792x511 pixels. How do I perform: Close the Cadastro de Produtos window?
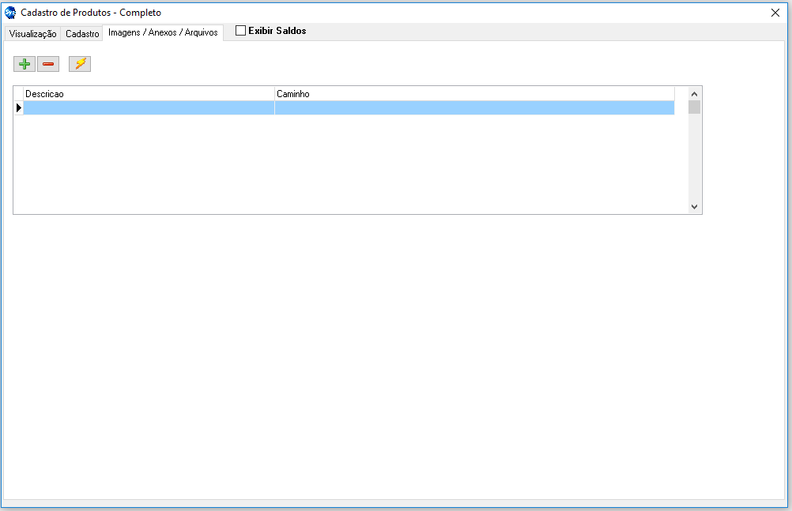775,13
